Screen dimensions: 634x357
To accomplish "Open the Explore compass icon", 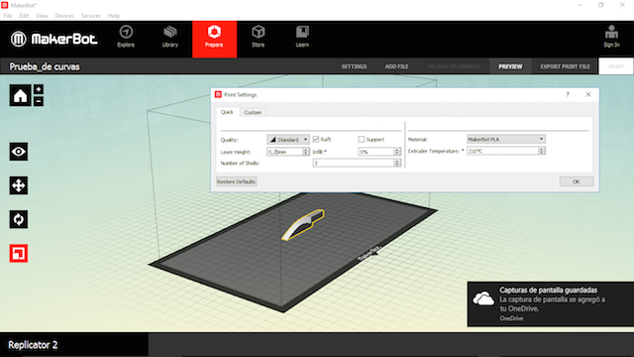I will click(x=126, y=32).
